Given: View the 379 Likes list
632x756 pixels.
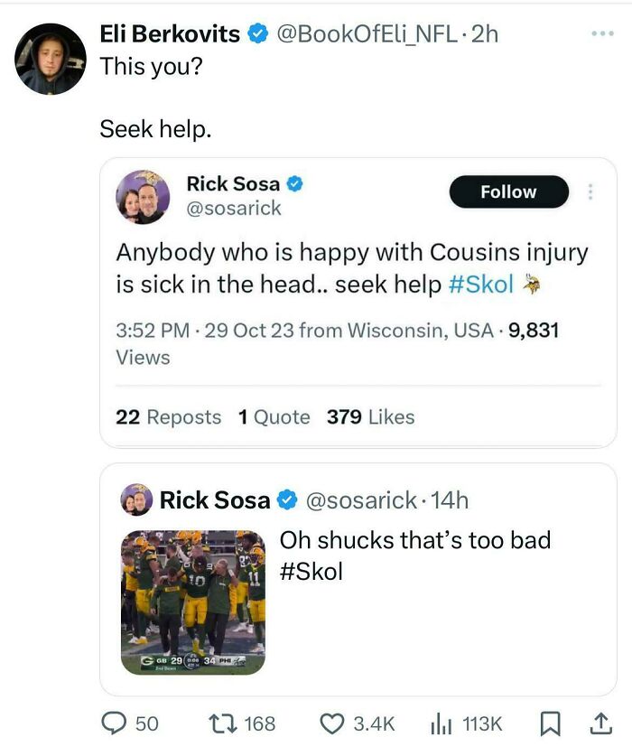Looking at the screenshot, I should tap(370, 417).
